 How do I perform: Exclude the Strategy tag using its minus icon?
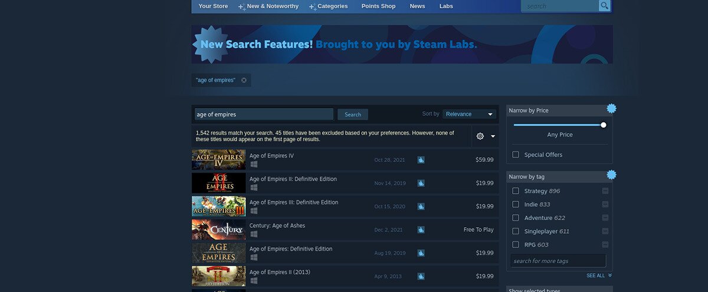point(605,191)
